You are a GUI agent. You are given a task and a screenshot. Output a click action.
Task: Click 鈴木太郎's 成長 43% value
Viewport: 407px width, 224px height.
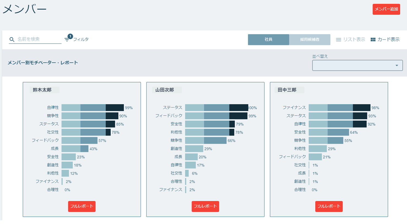coord(93,149)
